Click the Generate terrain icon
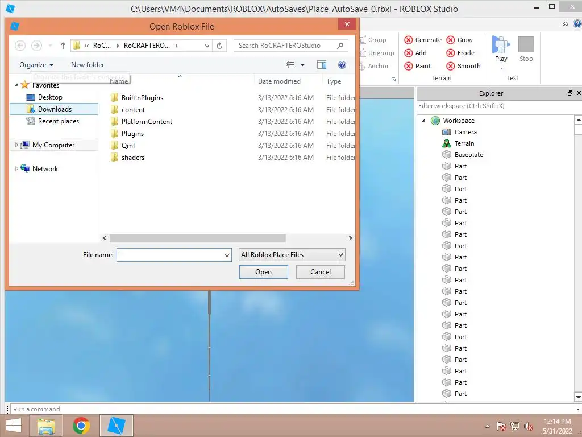Image resolution: width=582 pixels, height=437 pixels. pos(408,40)
